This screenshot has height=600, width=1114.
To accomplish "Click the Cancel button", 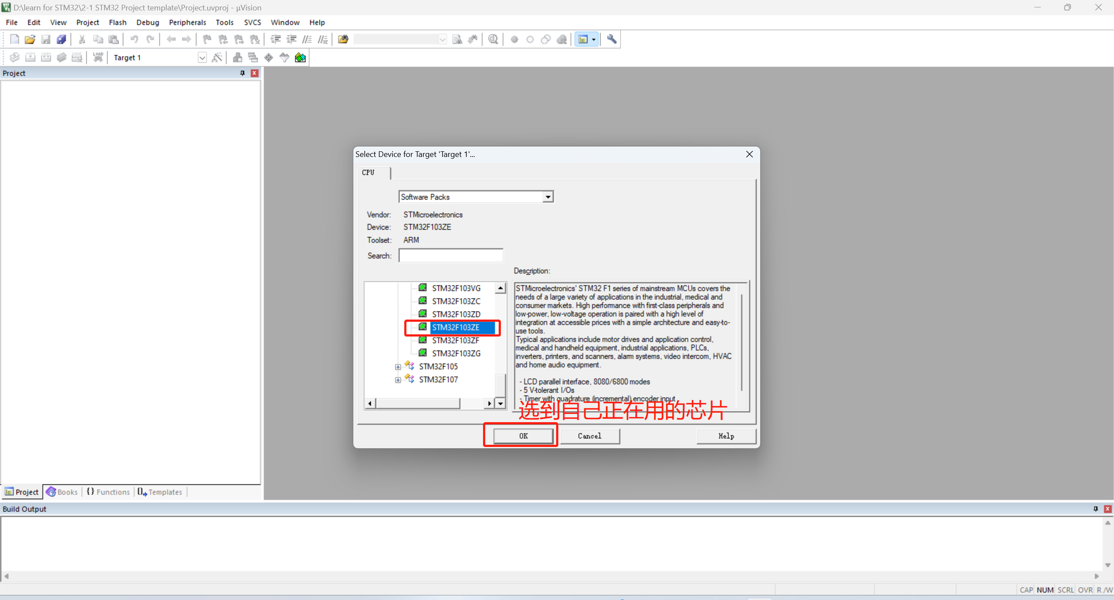I will pyautogui.click(x=589, y=436).
